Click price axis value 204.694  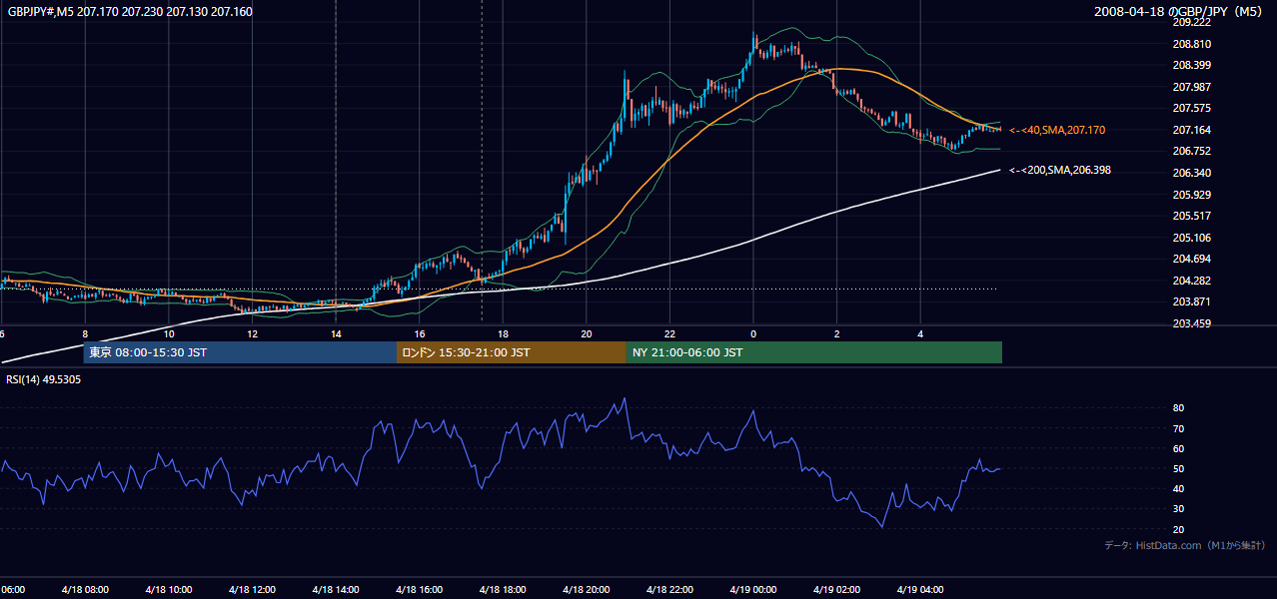(1191, 259)
